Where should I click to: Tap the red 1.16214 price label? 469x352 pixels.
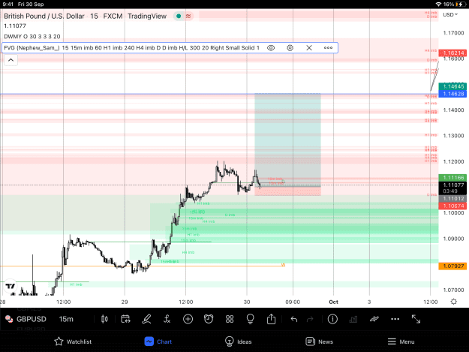(452, 53)
